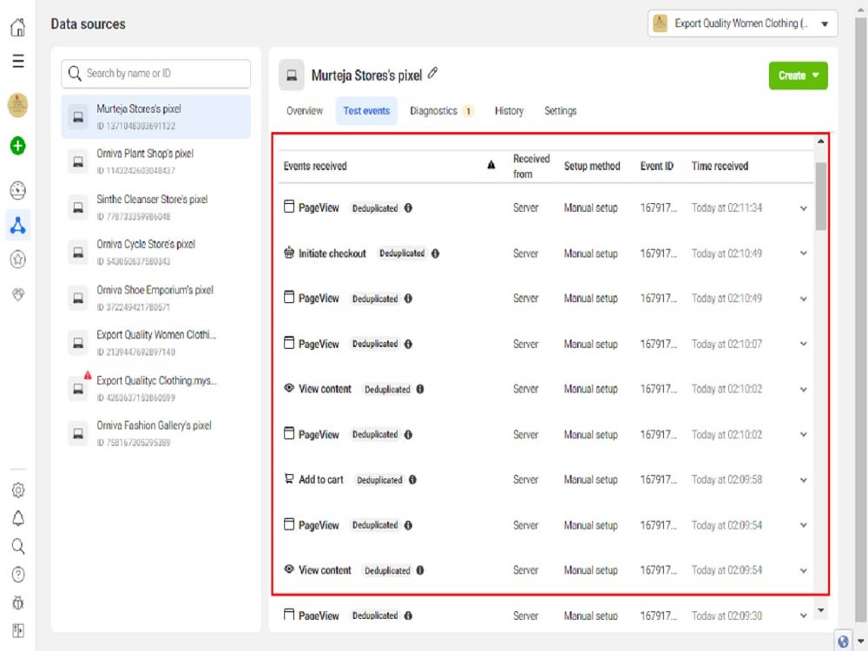Expand the View content 02:10:02 row
Screen dimensions: 868x651
(803, 389)
